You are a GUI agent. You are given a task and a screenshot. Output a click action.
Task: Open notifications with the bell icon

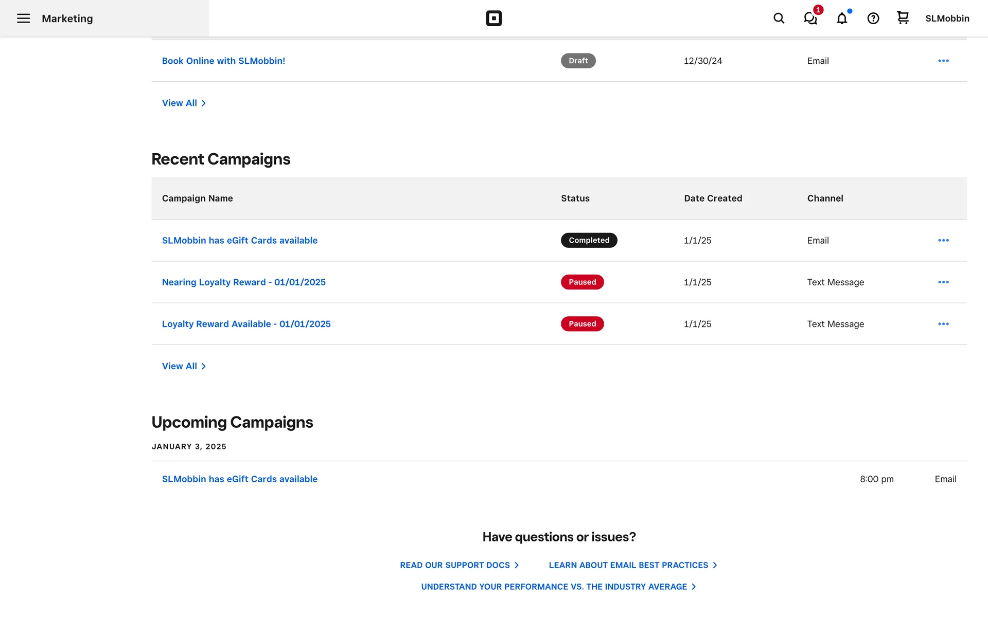coord(841,19)
